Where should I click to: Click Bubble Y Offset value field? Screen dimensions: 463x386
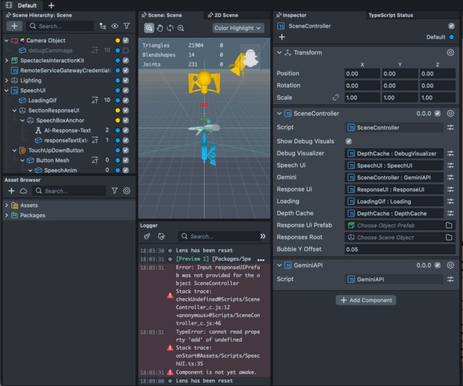pyautogui.click(x=400, y=249)
